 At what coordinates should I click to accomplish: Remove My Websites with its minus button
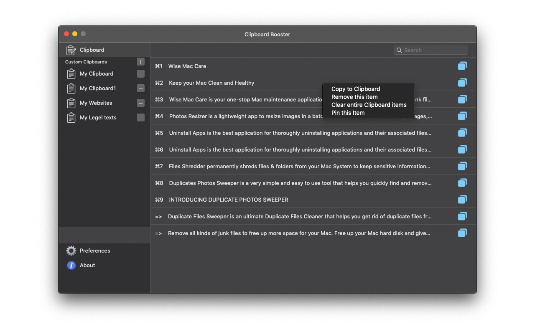tap(140, 103)
